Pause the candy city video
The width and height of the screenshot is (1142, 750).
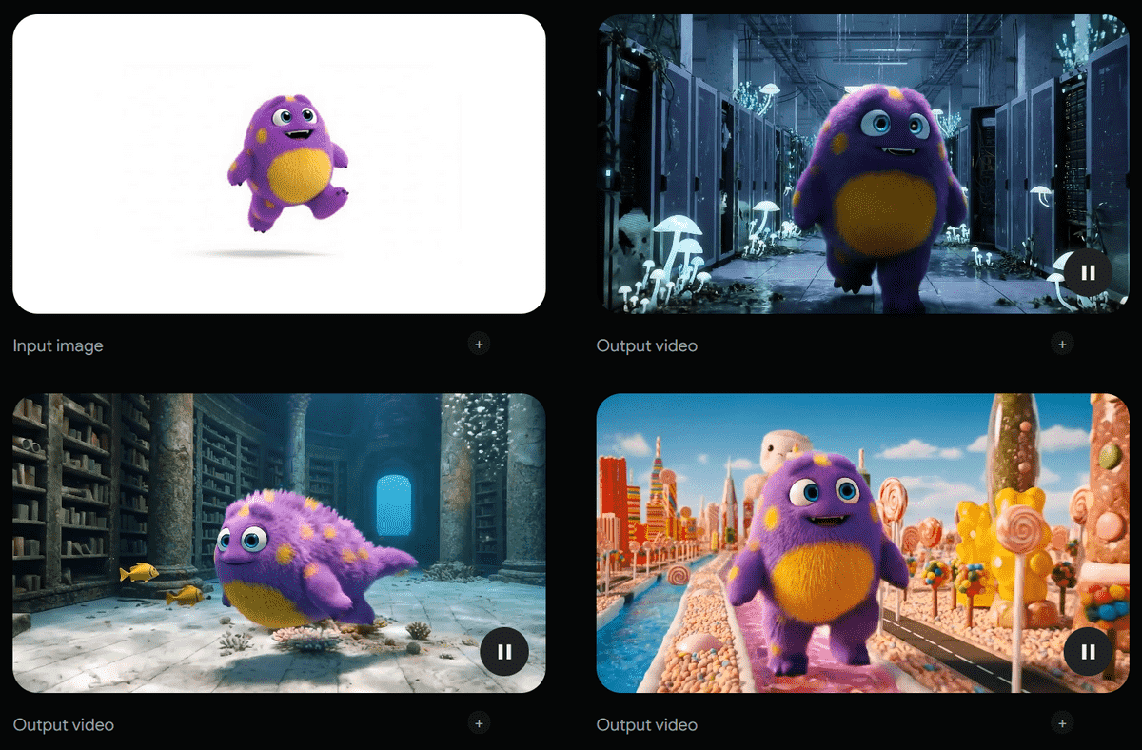click(1088, 652)
